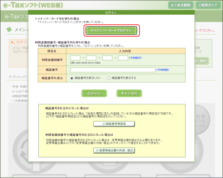This screenshot has width=223, height=178.
Task: Click play icon on 暗証番号再設定 button
Action: pyautogui.click(x=104, y=124)
